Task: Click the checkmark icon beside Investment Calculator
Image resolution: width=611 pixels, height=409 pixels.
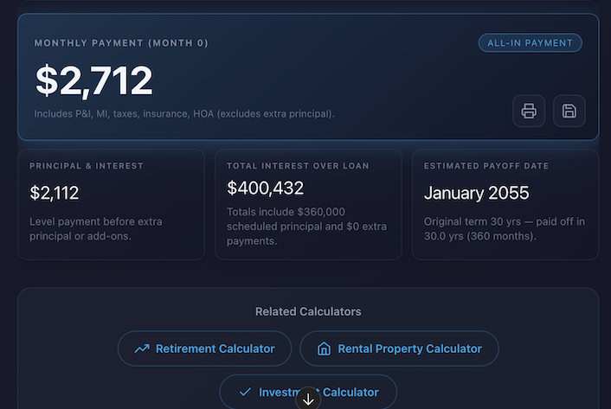Action: click(245, 392)
